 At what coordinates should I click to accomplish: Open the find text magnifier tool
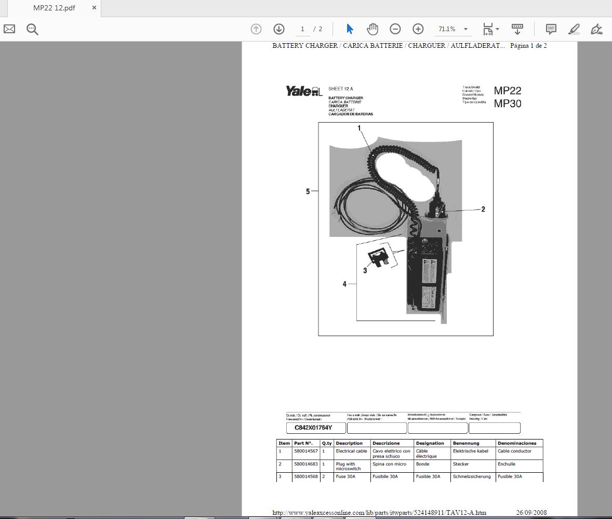[32, 29]
